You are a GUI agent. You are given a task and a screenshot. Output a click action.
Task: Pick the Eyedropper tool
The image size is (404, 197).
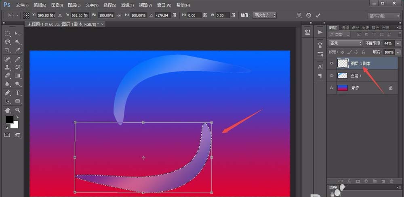[18, 50]
